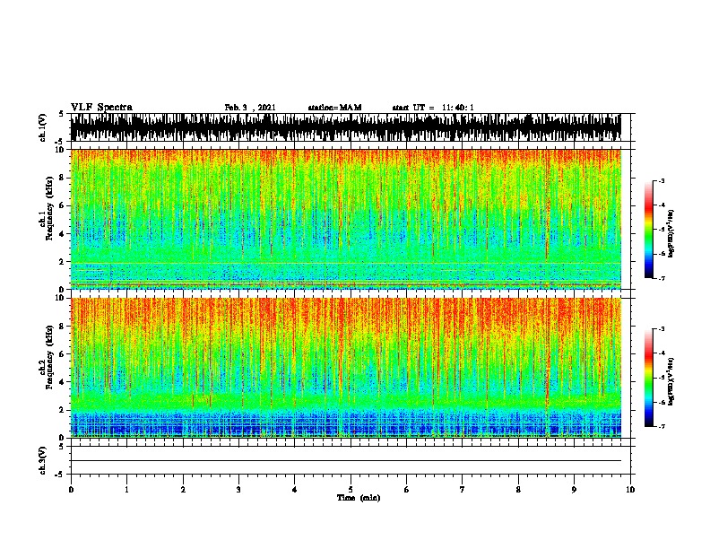Click the ch.2 colorbar "log(PSD)" units label
The height and width of the screenshot is (549, 710).
[x=671, y=381]
